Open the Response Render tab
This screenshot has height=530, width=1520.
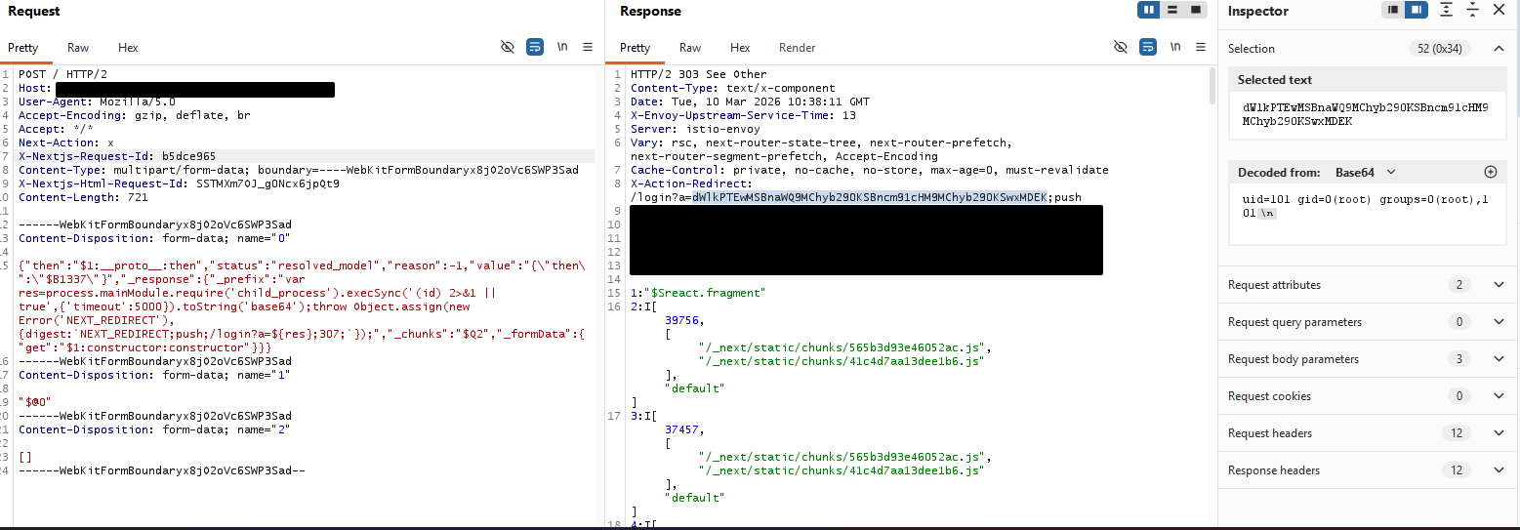point(797,48)
